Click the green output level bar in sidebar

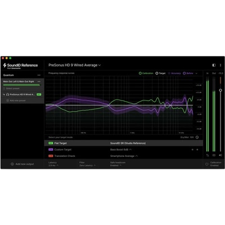pyautogui.click(x=21, y=85)
